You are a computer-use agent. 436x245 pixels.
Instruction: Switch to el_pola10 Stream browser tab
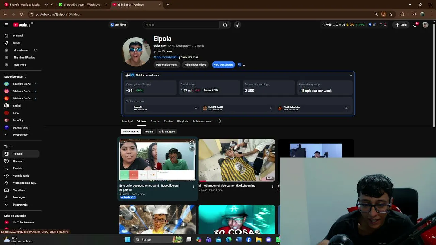tap(82, 5)
